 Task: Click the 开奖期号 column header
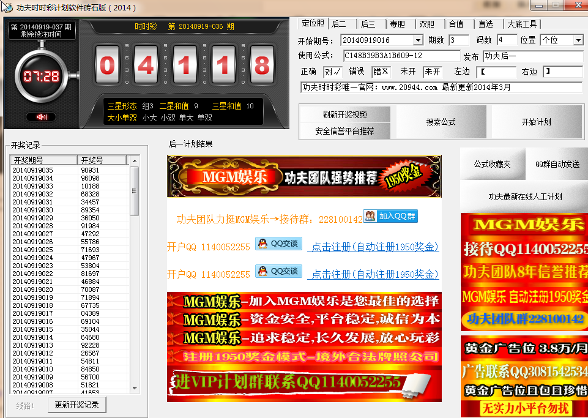tap(43, 160)
